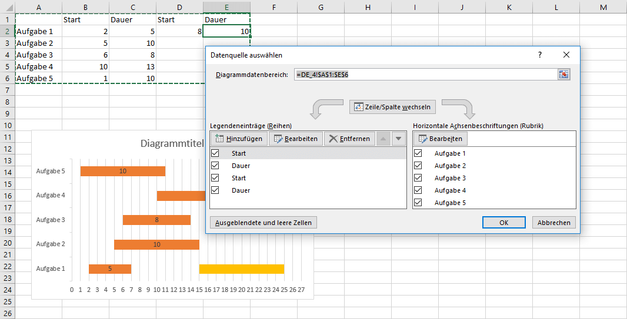Uncheck Aufgabe 2 category checkbox
Screen dimensions: 627x319
[x=418, y=166]
